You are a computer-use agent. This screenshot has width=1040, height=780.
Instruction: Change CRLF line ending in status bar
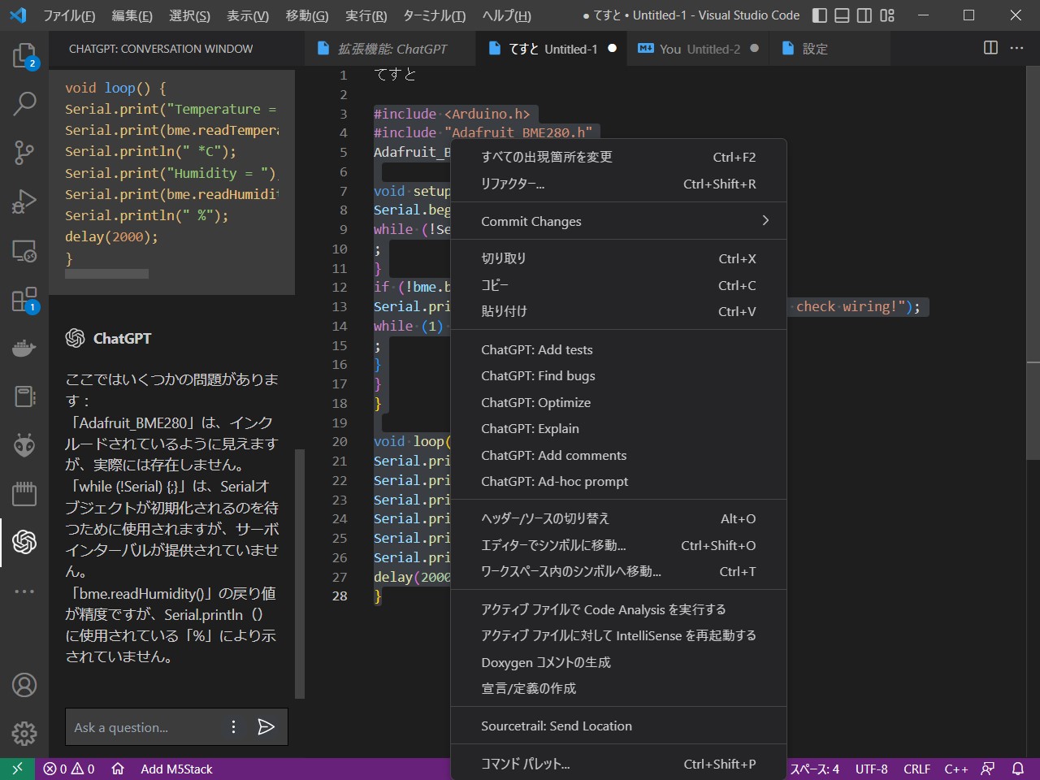917,769
